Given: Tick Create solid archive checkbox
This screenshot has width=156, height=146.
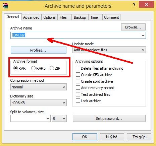Looking at the screenshot, I should (78, 81).
